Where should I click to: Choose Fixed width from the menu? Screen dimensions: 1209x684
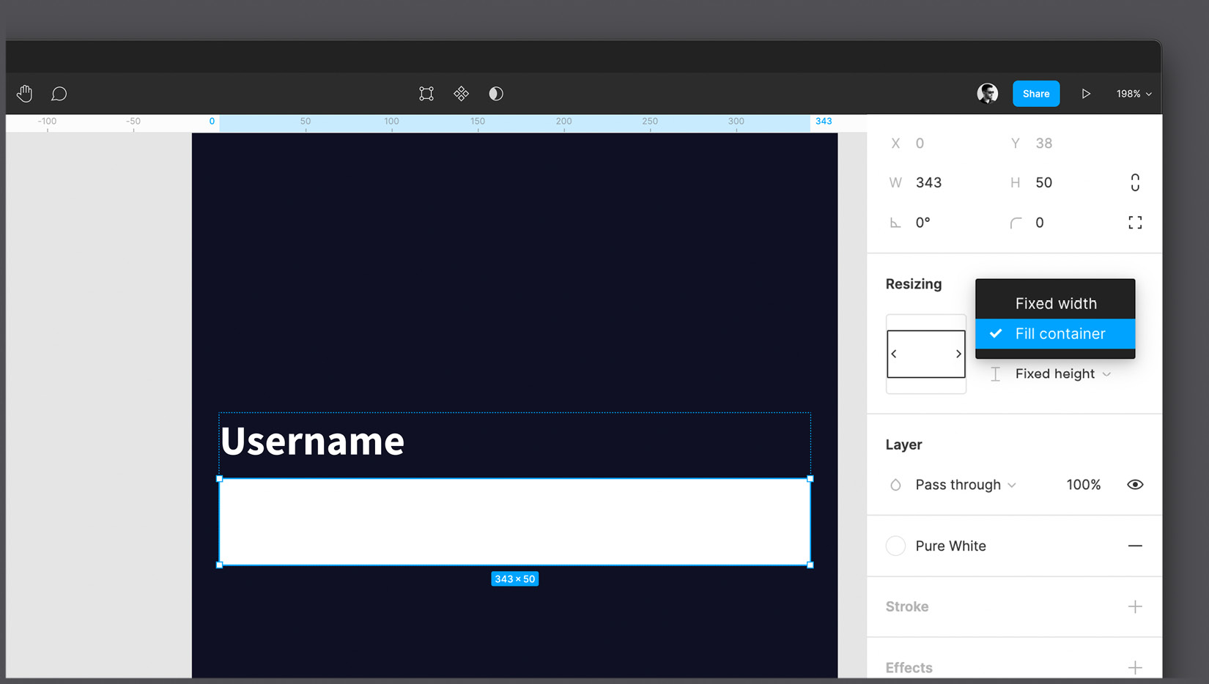[1055, 303]
